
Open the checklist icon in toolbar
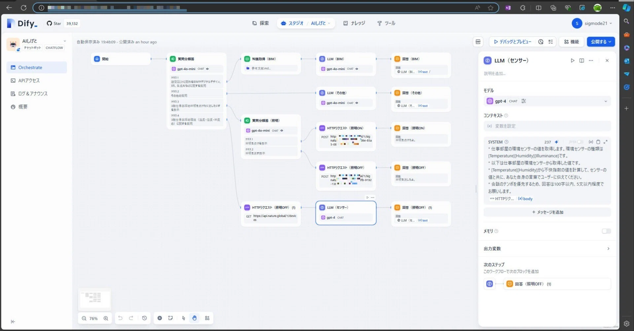pos(550,42)
